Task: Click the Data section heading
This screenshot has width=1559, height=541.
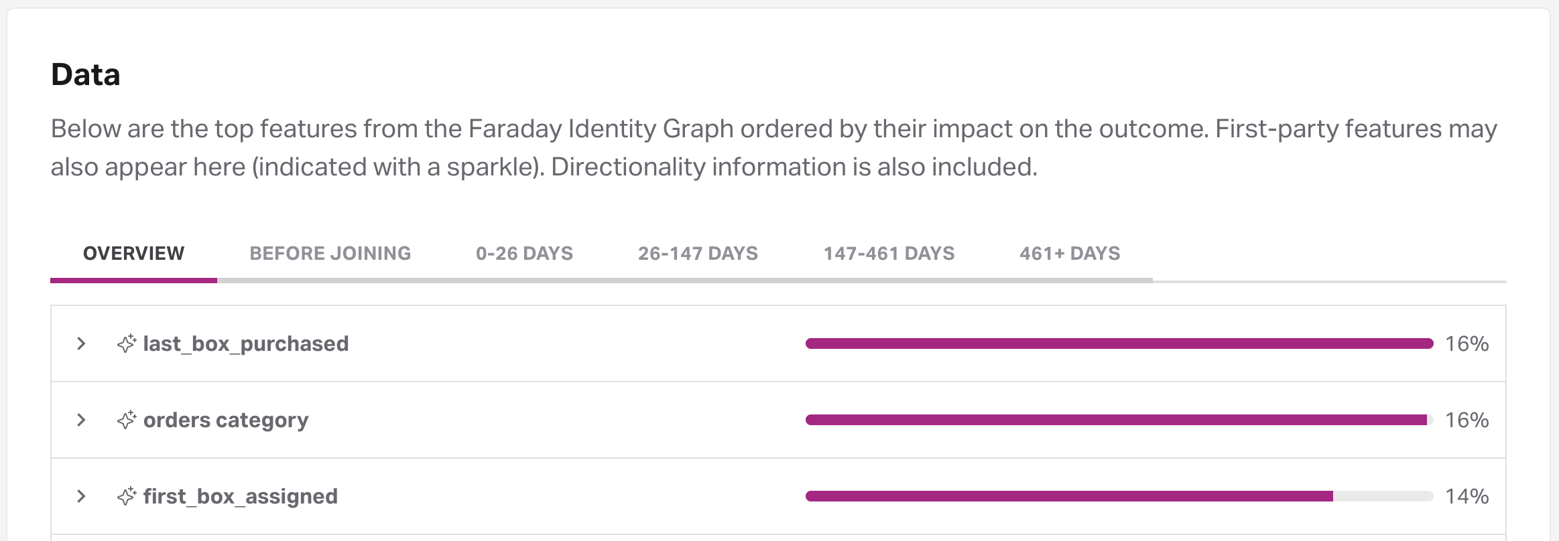Action: [86, 74]
